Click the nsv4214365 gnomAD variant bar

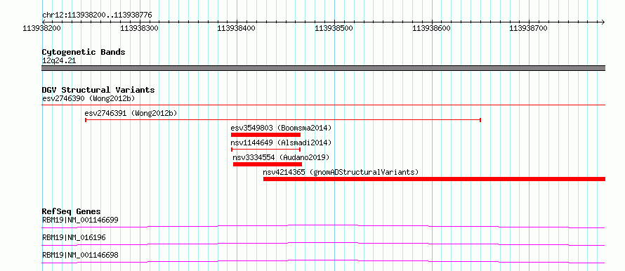coord(434,179)
